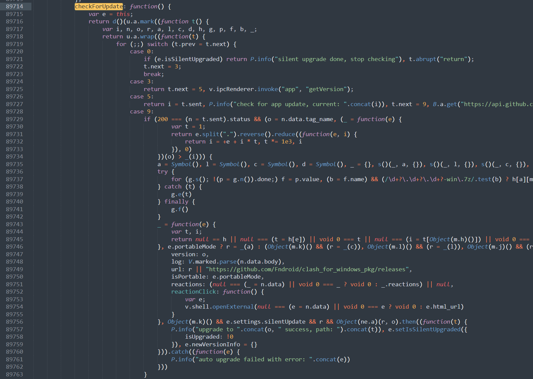
Task: Click the highlighted checkForUpdate identifier
Action: click(x=99, y=6)
